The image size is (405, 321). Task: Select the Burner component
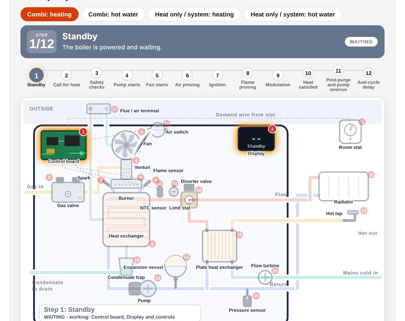pyautogui.click(x=126, y=184)
